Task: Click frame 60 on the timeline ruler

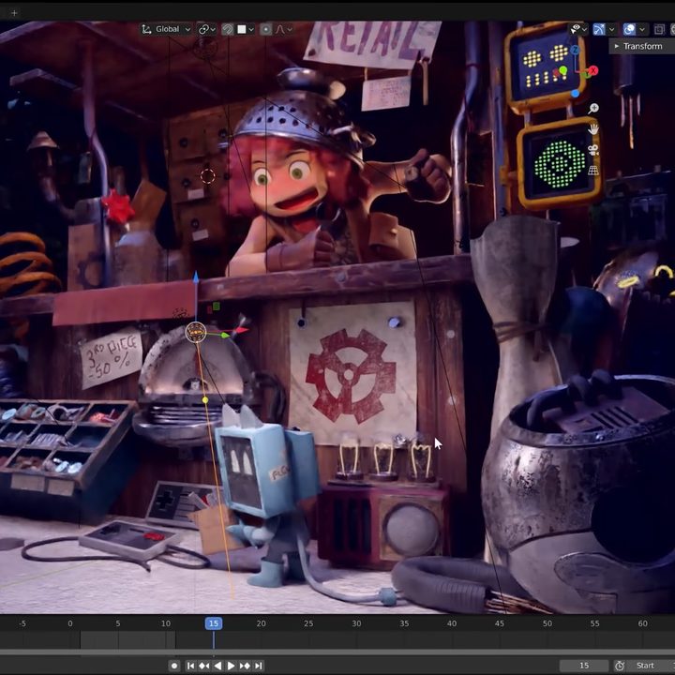Action: point(643,623)
